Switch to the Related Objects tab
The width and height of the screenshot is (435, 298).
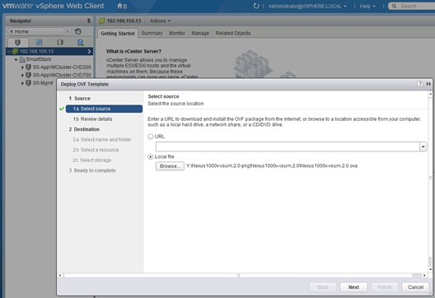[233, 33]
